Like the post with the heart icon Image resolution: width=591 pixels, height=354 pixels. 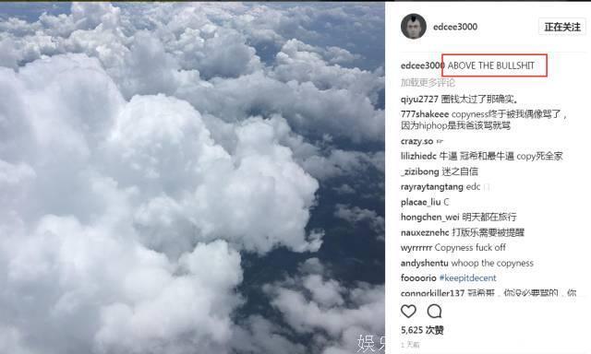point(408,311)
